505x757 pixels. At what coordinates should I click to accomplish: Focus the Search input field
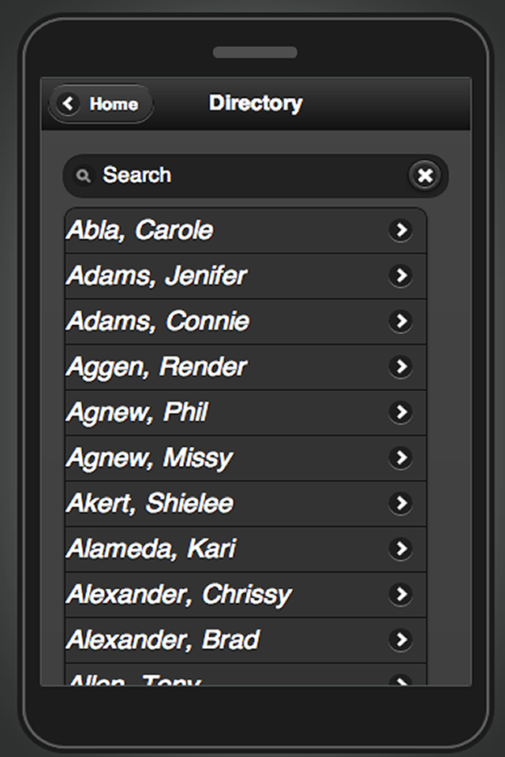tap(245, 175)
